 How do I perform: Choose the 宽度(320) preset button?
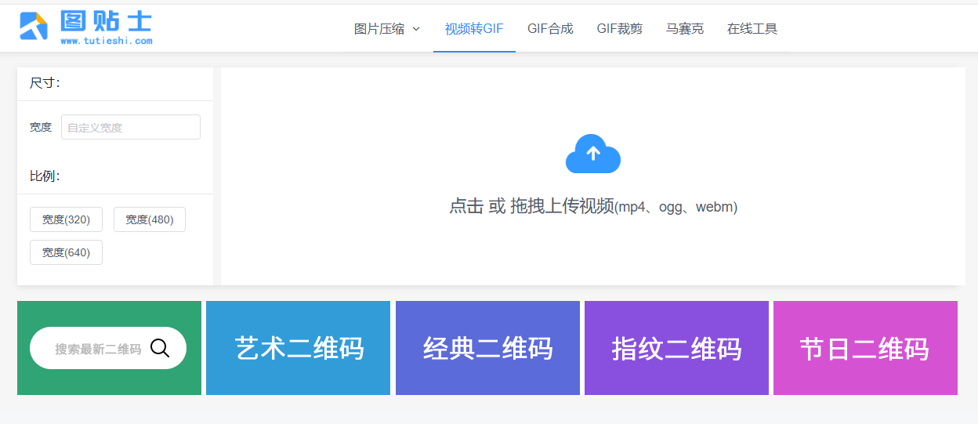click(66, 219)
